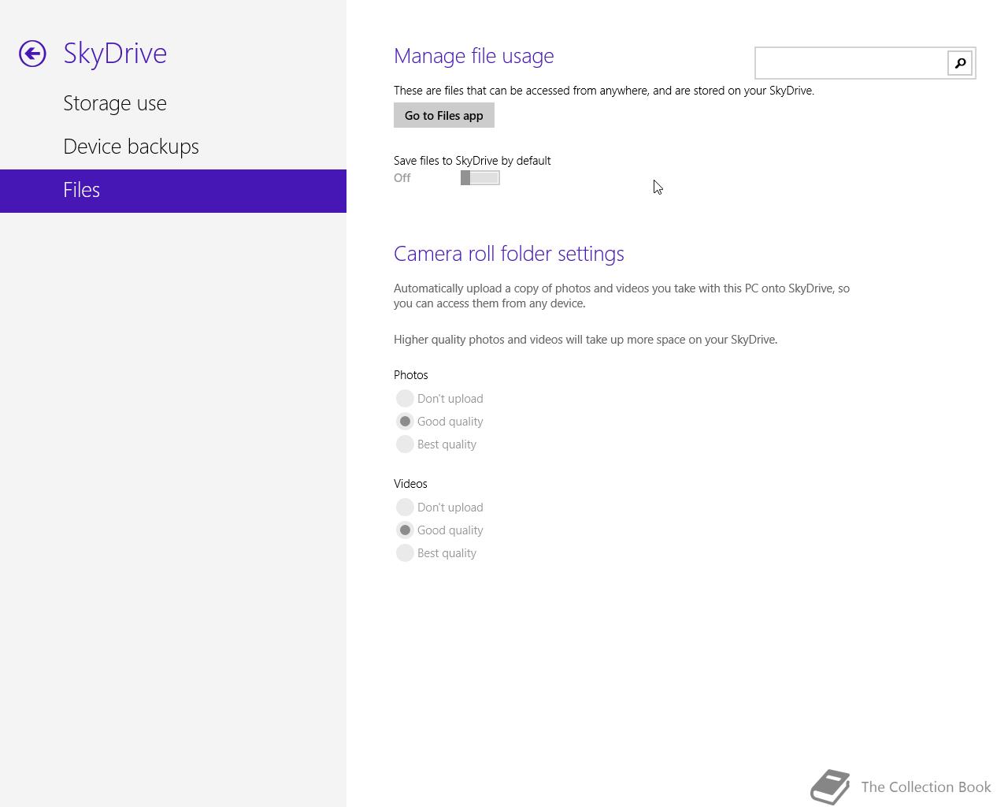This screenshot has height=807, width=1008.
Task: Click the search magnifier icon
Action: click(x=960, y=63)
